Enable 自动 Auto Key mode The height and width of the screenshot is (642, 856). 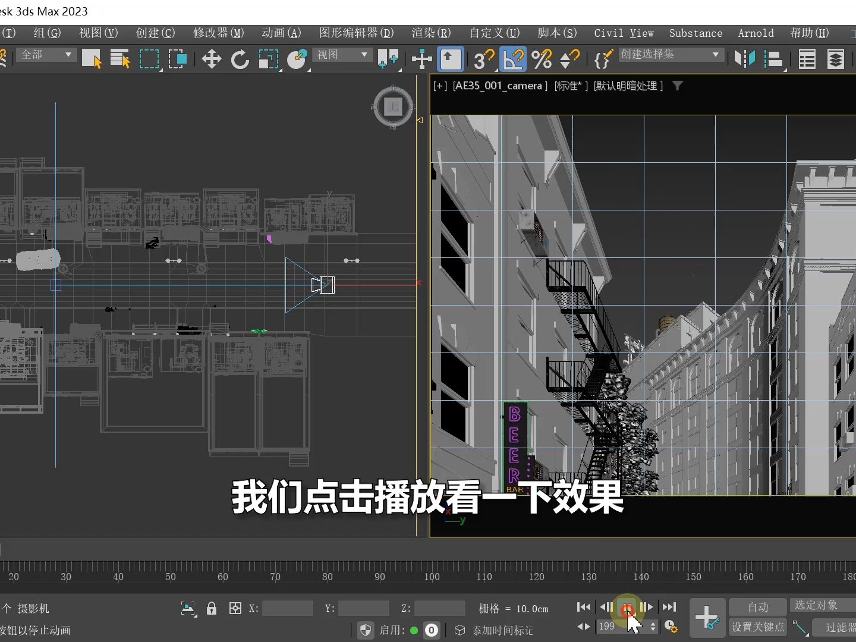click(x=757, y=607)
